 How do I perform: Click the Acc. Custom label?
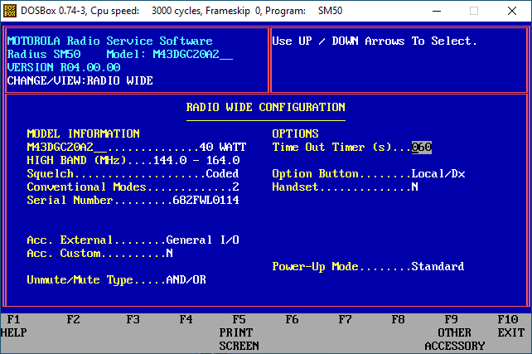click(x=64, y=253)
